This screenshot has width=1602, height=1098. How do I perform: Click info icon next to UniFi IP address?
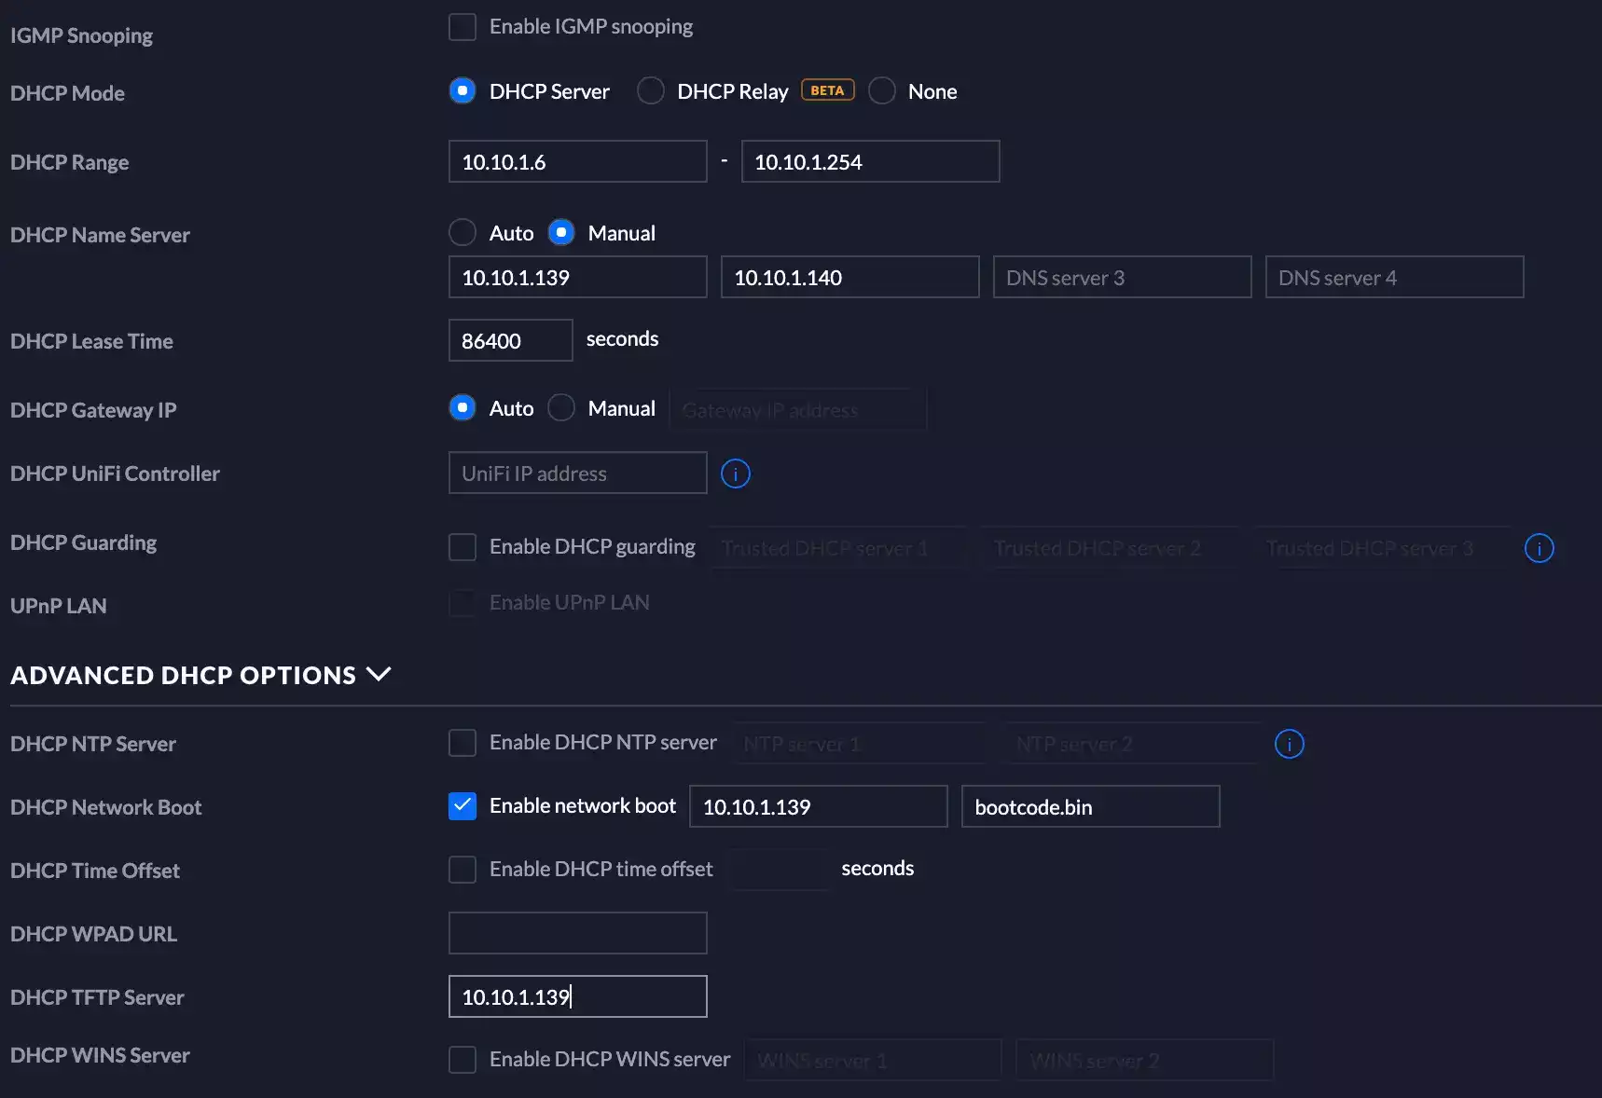pos(735,474)
